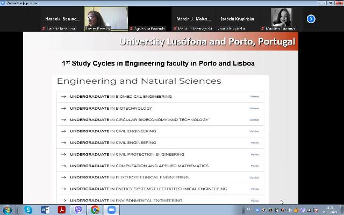Click the red speaker icon in system tray
This screenshot has height=215, width=344.
283,210
